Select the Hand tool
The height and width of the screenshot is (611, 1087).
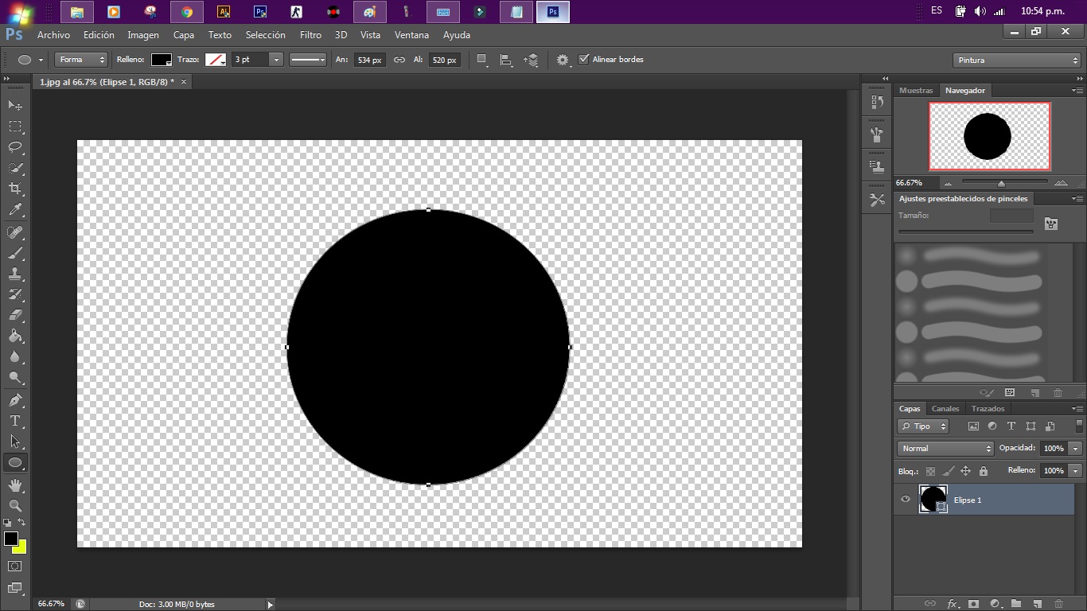pyautogui.click(x=15, y=485)
